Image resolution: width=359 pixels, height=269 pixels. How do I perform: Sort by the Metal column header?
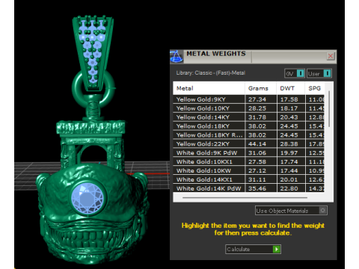click(x=209, y=88)
